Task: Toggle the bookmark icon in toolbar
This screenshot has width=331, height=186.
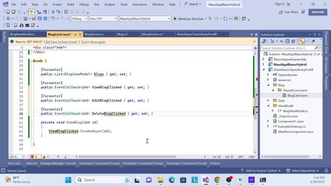Action: pyautogui.click(x=66, y=12)
